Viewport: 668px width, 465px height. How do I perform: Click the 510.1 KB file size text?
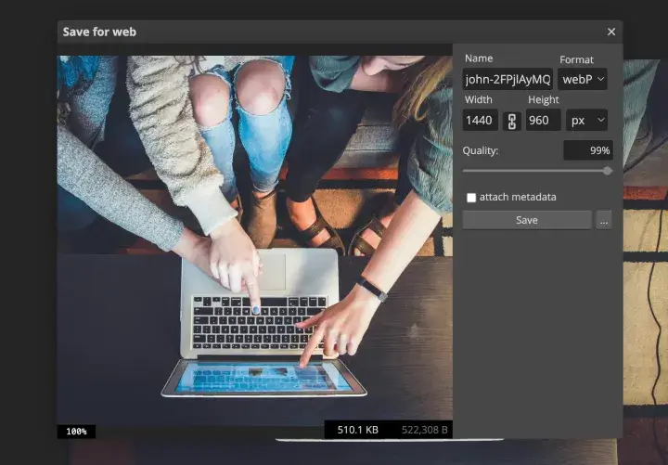tap(358, 430)
